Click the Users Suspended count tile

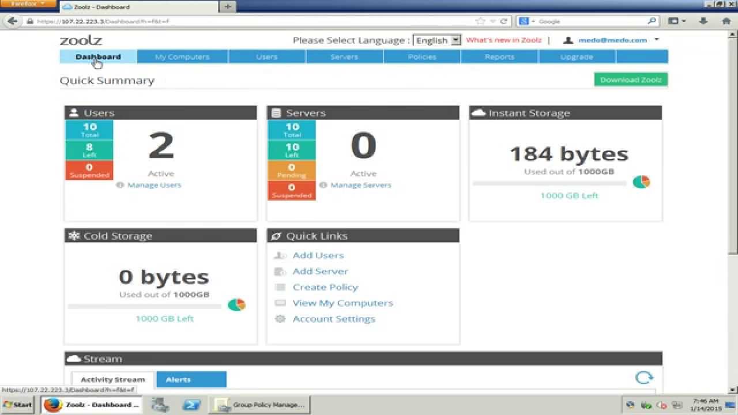pyautogui.click(x=89, y=170)
